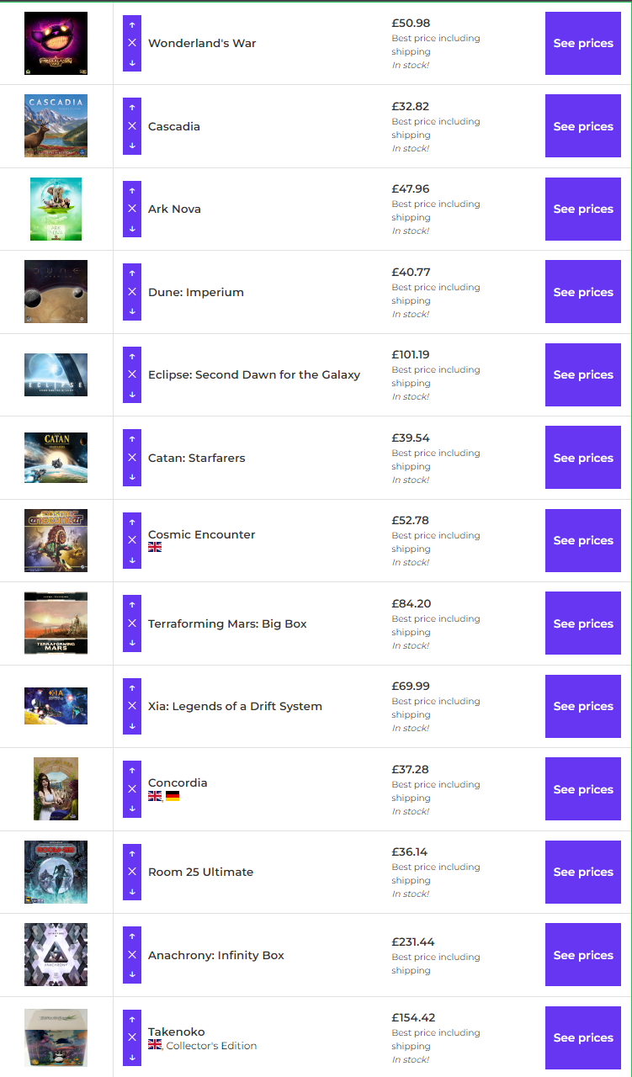
Task: Remove Cosmic Encounter via the X icon
Action: (132, 540)
